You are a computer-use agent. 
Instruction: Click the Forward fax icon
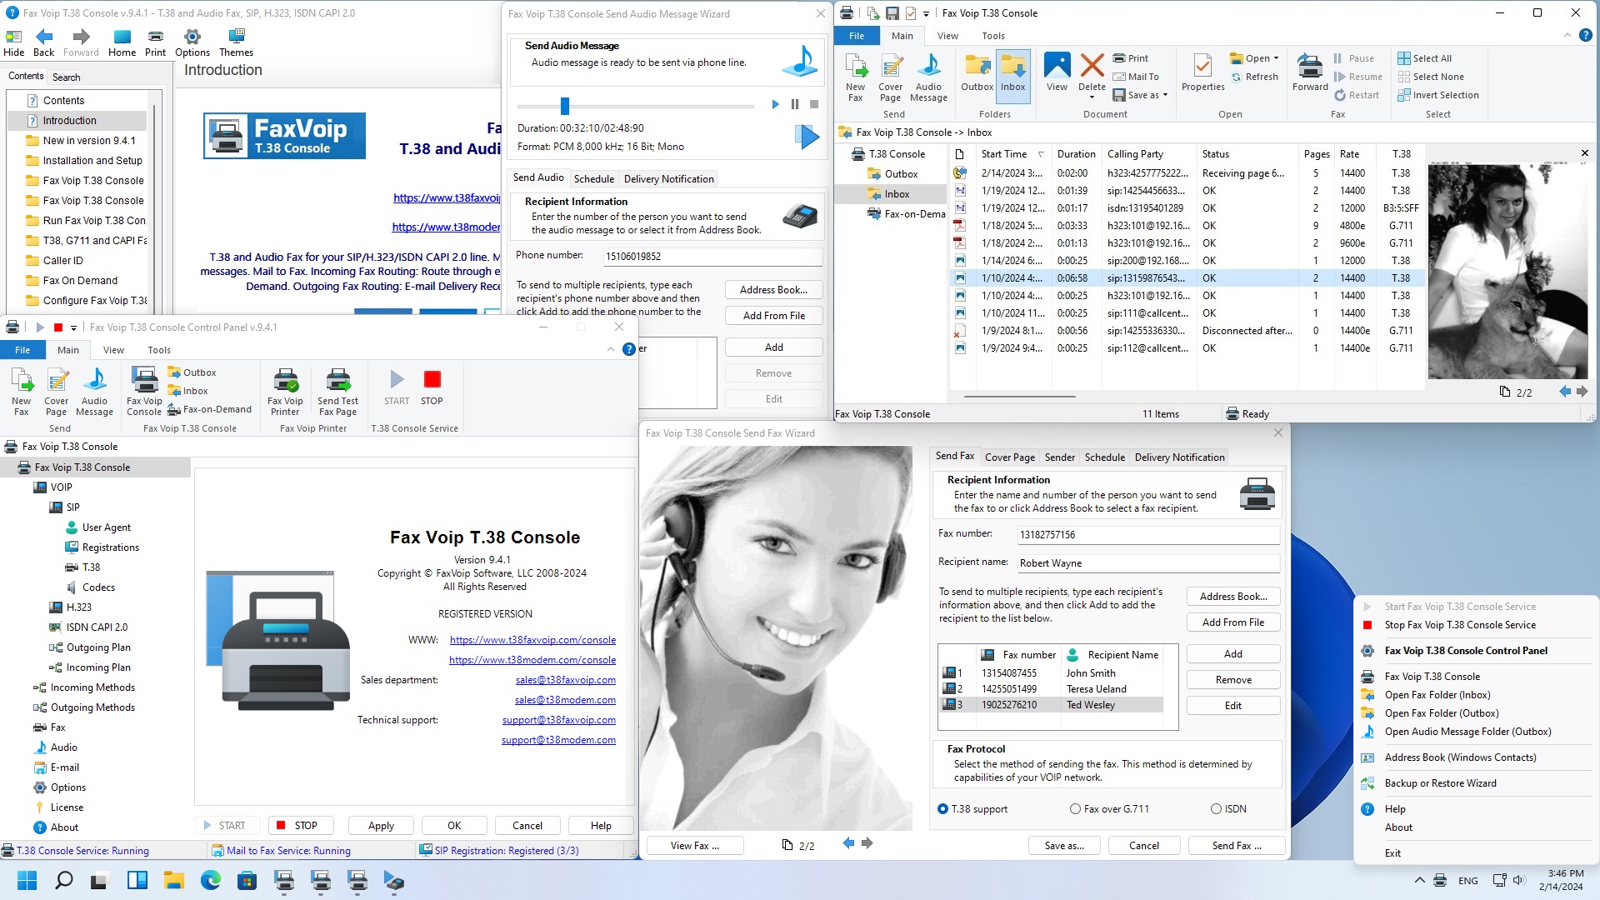[1310, 72]
